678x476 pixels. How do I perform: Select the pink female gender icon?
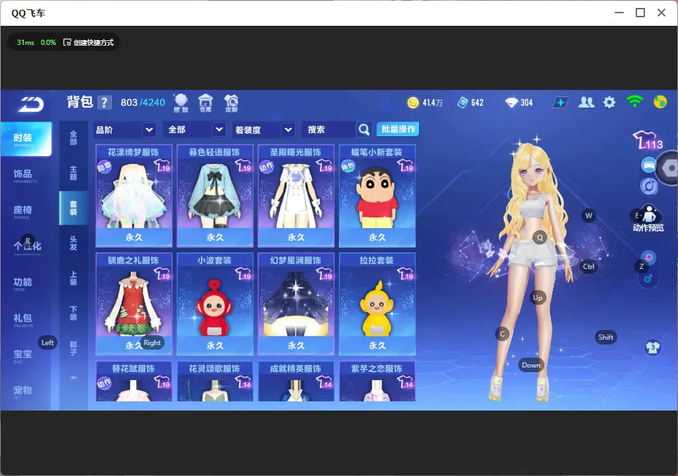pyautogui.click(x=649, y=257)
